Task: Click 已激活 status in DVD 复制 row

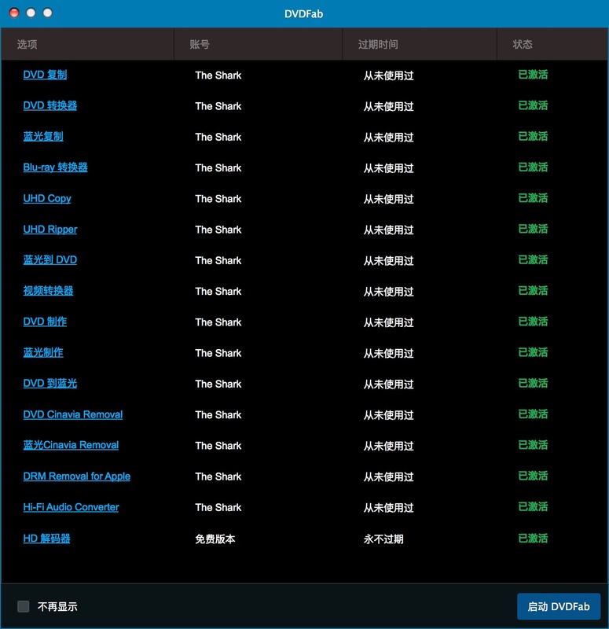Action: click(x=533, y=75)
